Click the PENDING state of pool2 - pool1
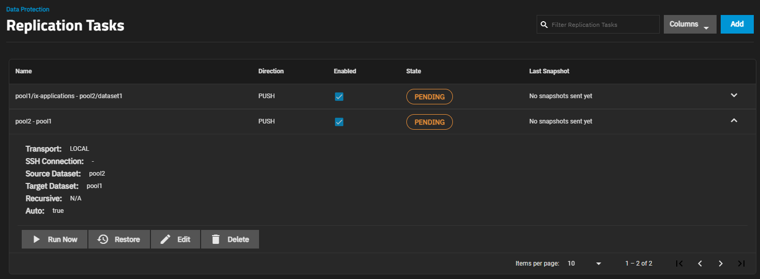This screenshot has width=760, height=279. 430,122
